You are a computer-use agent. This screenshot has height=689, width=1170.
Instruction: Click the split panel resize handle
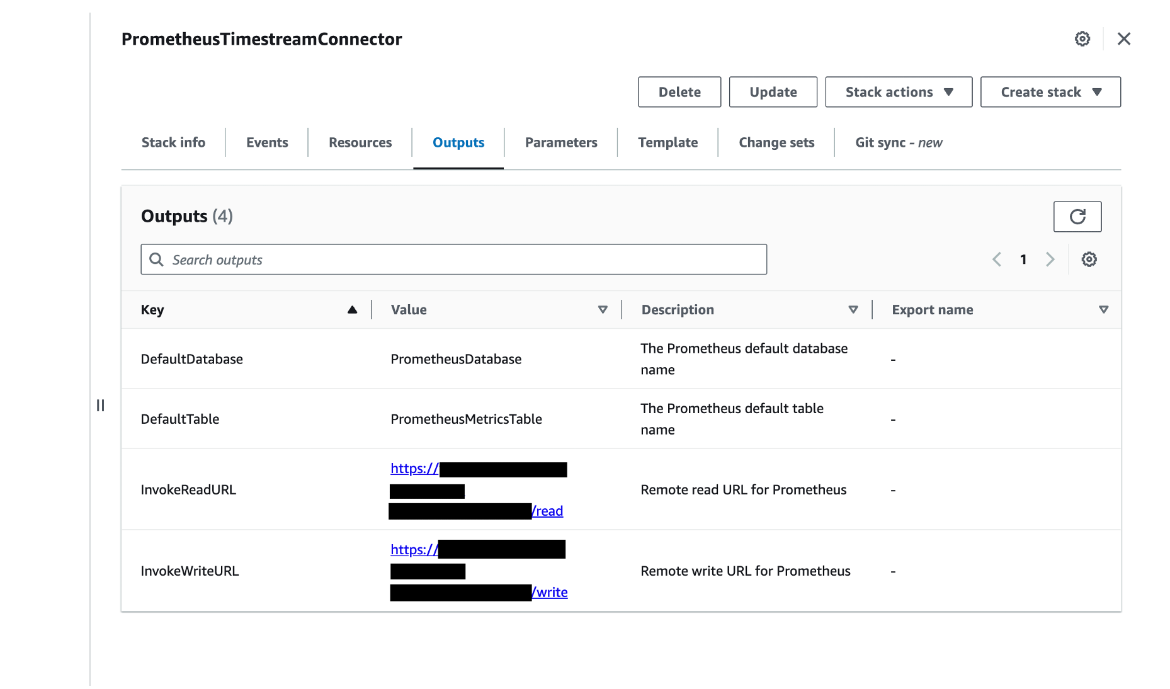tap(100, 405)
